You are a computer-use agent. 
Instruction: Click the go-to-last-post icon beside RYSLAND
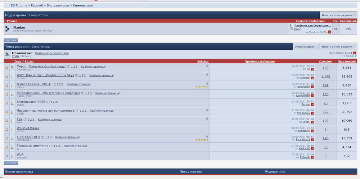tap(312, 149)
